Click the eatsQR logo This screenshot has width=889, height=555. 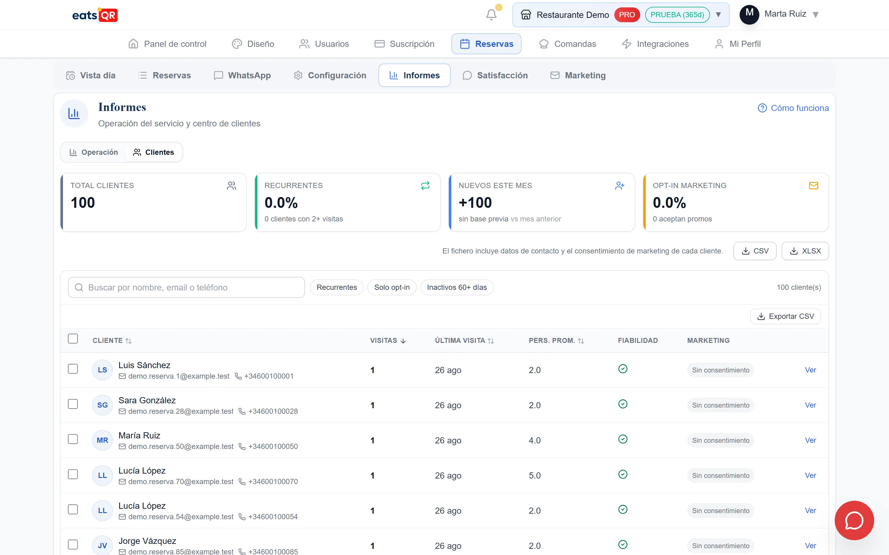95,15
